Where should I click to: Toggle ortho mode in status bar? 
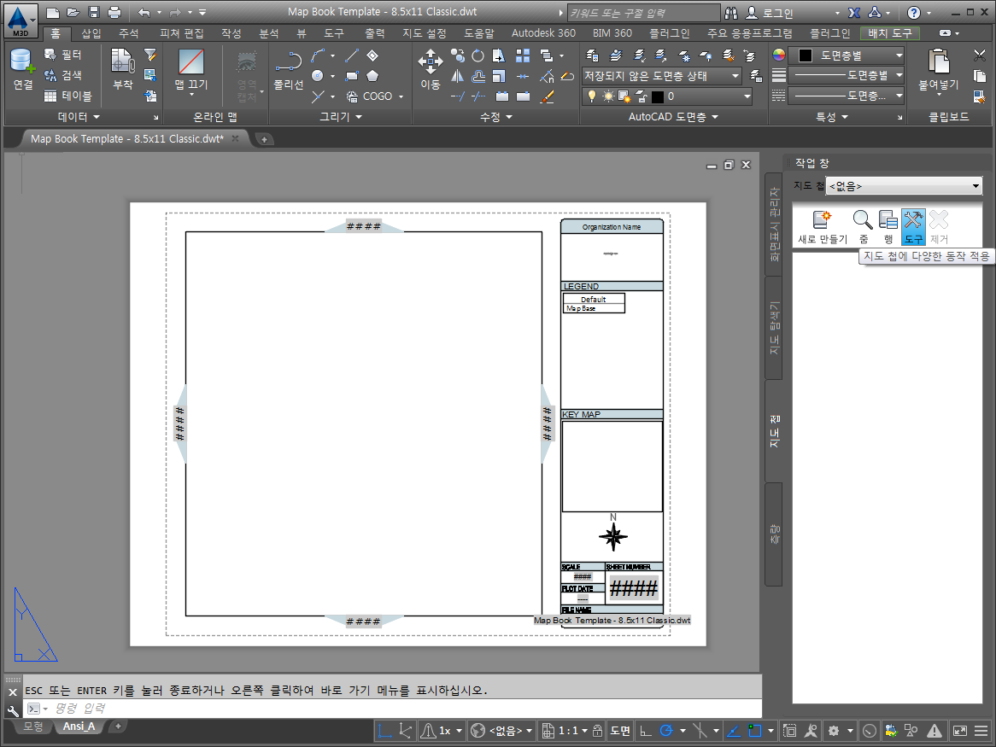[647, 731]
